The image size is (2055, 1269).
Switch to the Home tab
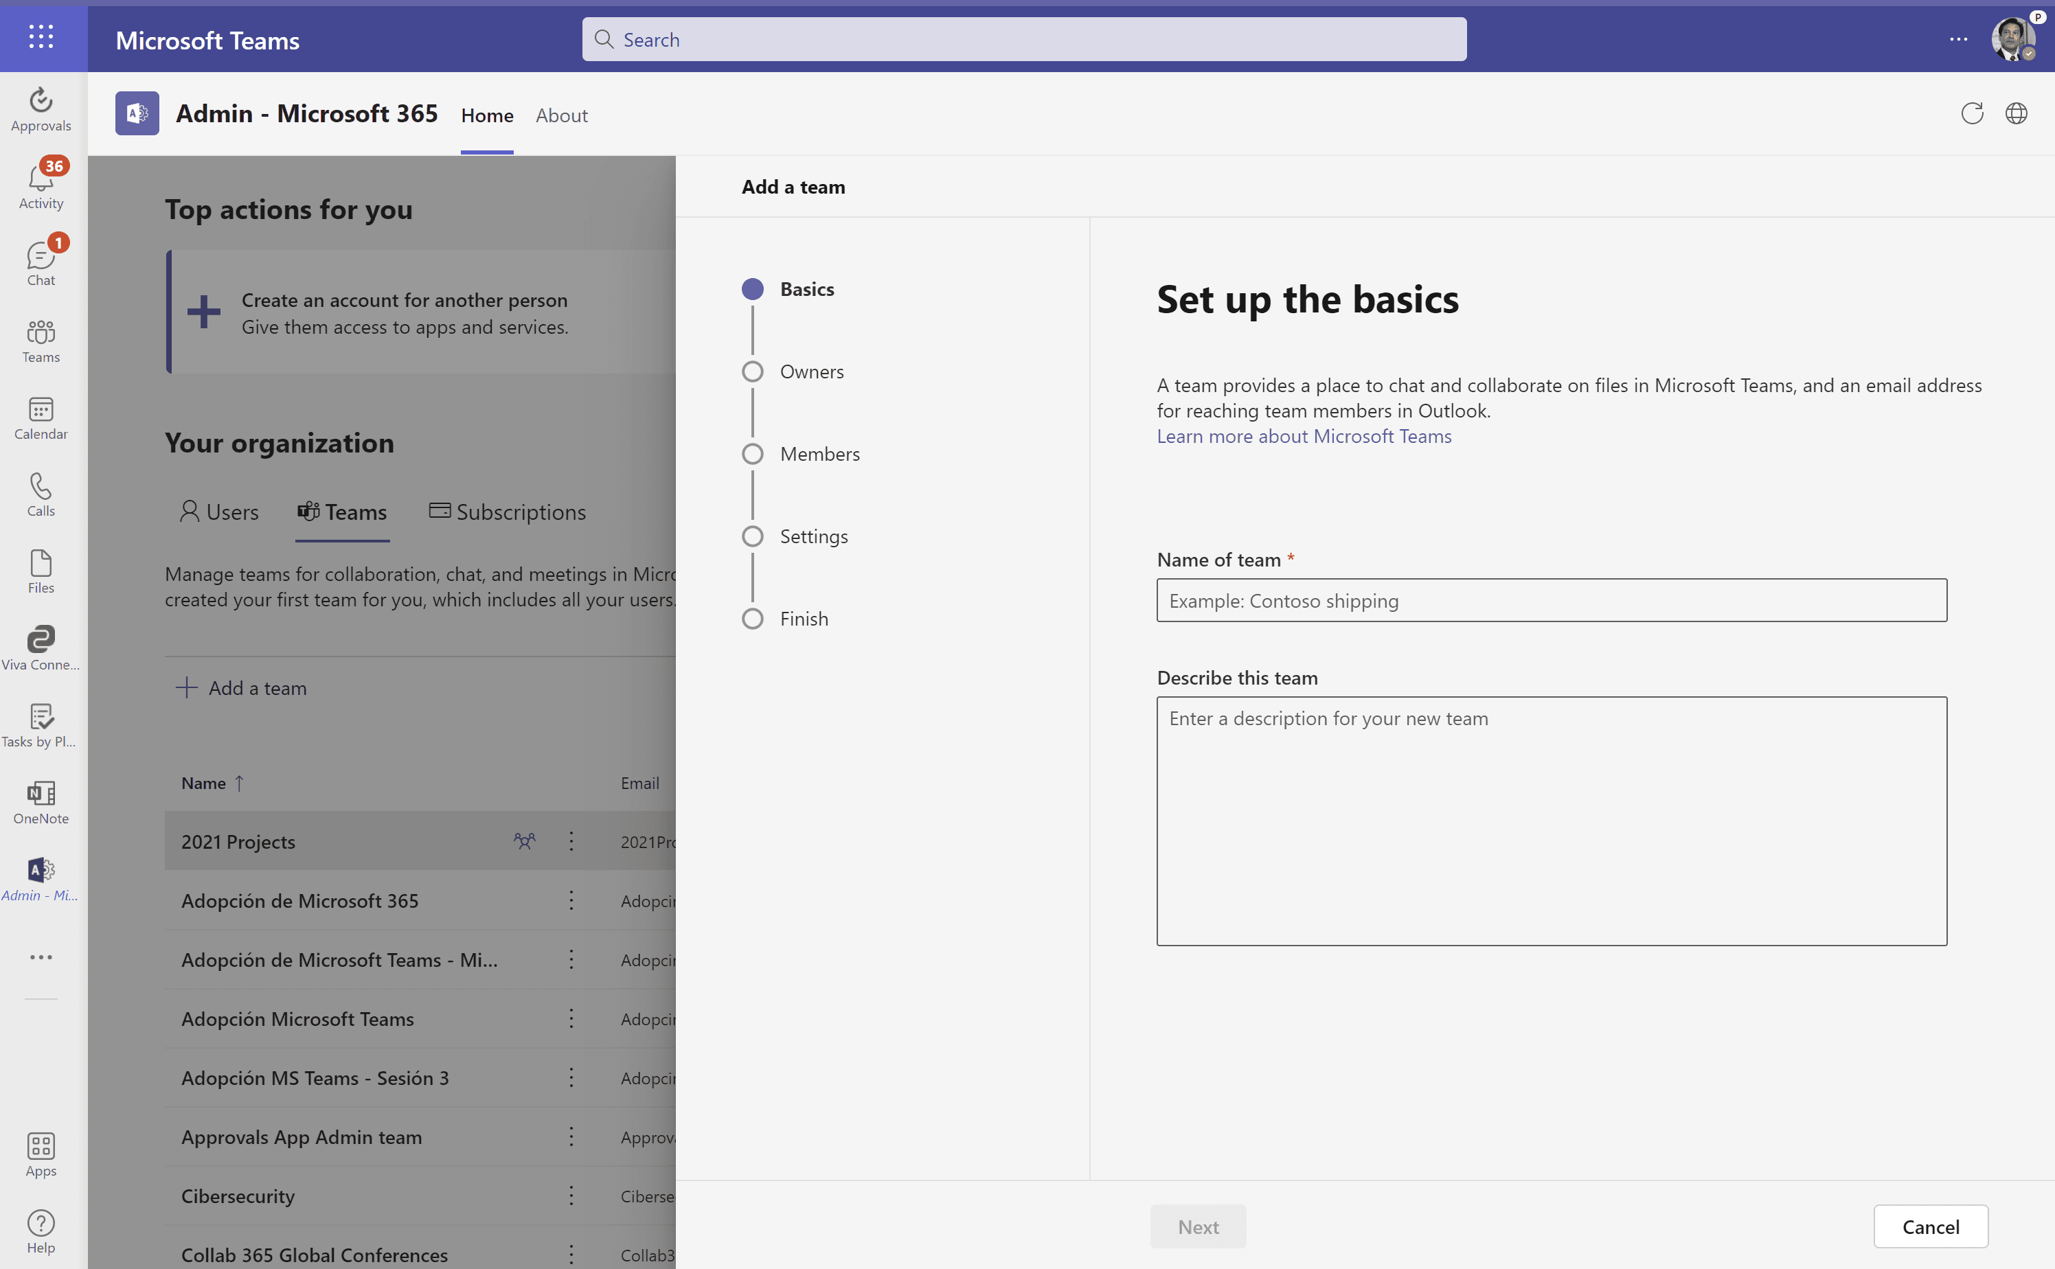(487, 115)
